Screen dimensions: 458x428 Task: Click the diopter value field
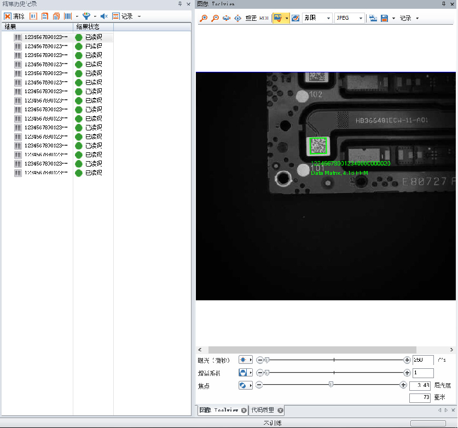point(420,386)
